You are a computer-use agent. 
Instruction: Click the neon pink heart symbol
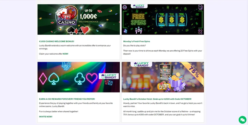tap(92, 78)
